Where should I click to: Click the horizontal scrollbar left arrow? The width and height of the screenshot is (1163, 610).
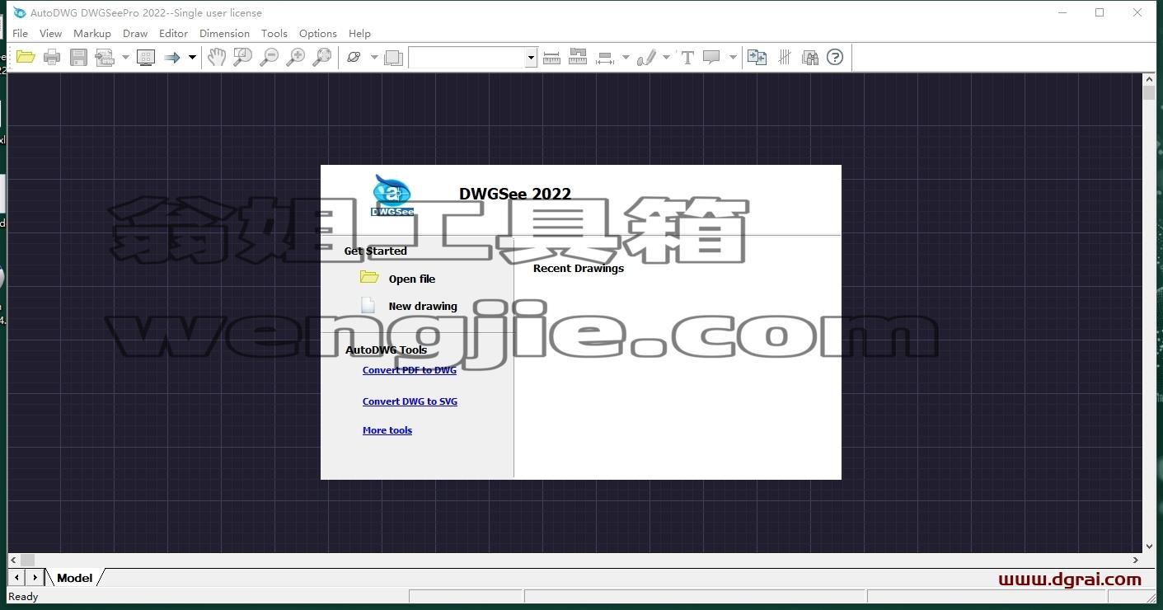pos(13,560)
